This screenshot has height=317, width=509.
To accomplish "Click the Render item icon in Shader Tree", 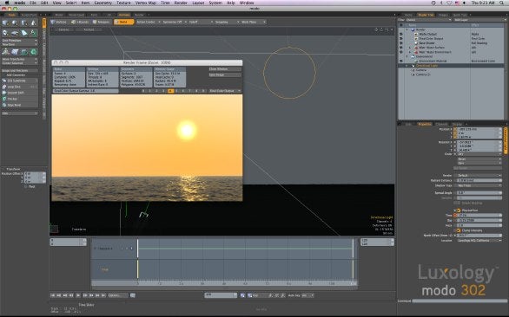I will (413, 29).
